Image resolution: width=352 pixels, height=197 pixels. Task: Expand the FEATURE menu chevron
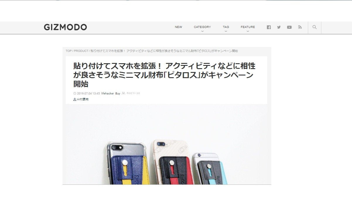[x=248, y=31]
